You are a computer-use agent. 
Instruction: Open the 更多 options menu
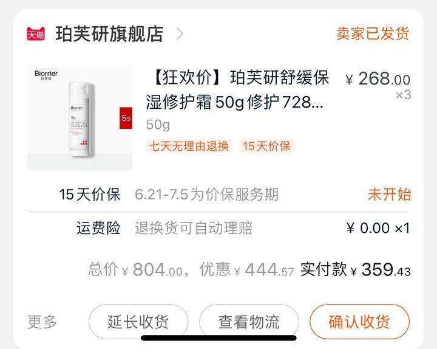click(x=42, y=322)
